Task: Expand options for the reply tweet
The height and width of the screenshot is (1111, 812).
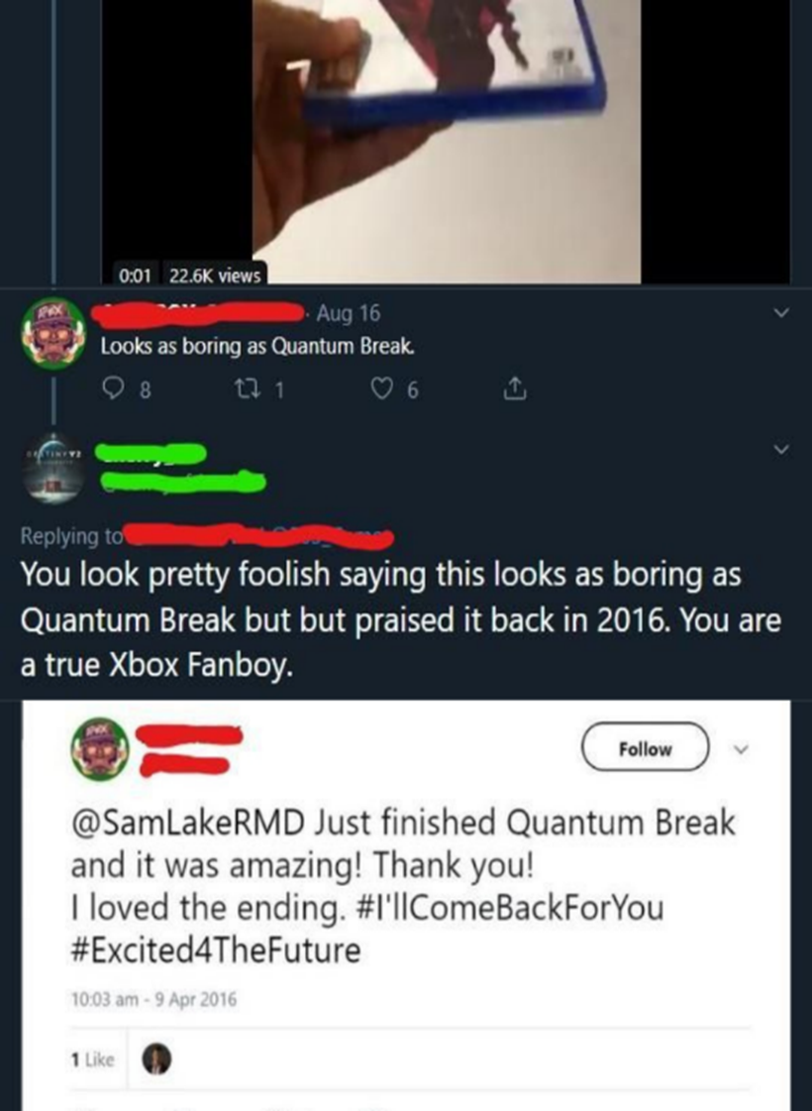Action: pyautogui.click(x=781, y=449)
